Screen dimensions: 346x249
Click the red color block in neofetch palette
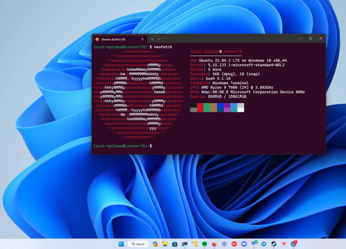coord(200,108)
